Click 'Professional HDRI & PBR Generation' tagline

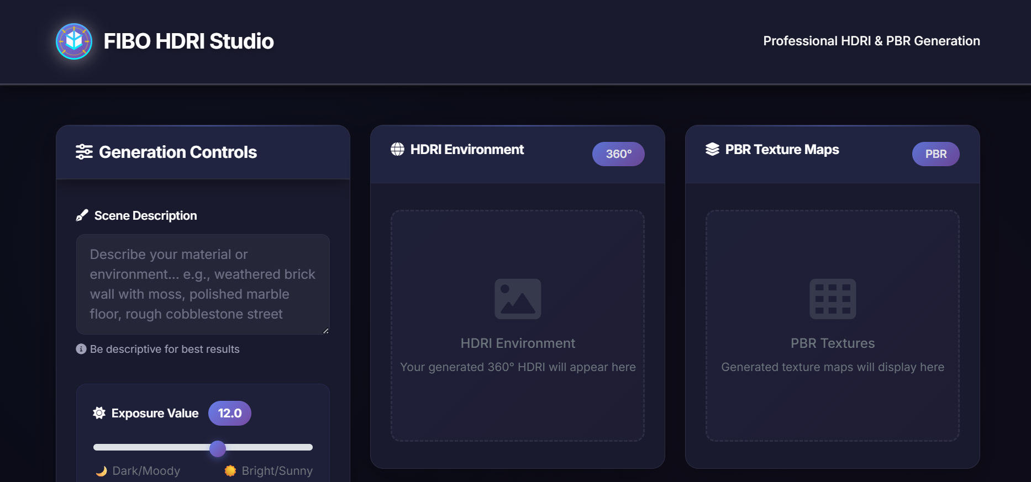[x=871, y=41]
